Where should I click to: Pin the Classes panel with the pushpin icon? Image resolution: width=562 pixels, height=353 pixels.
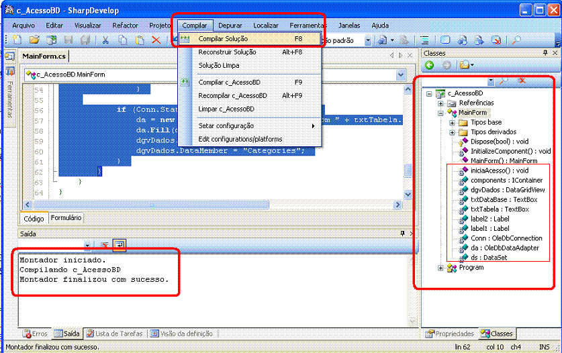[545, 53]
